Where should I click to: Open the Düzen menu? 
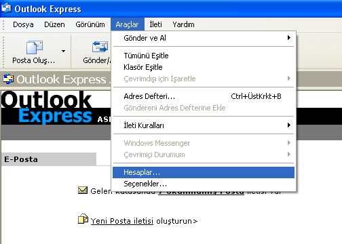pyautogui.click(x=54, y=24)
